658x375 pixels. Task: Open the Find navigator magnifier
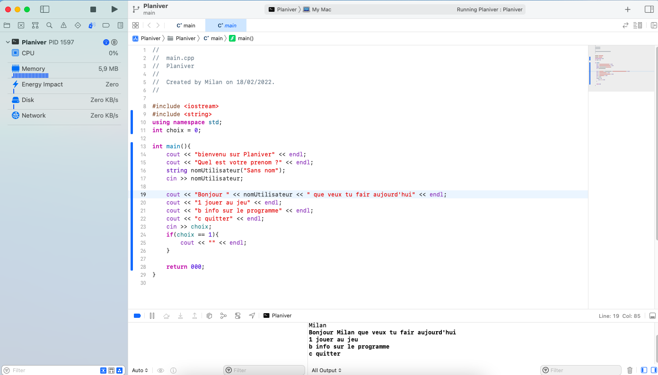(x=49, y=26)
